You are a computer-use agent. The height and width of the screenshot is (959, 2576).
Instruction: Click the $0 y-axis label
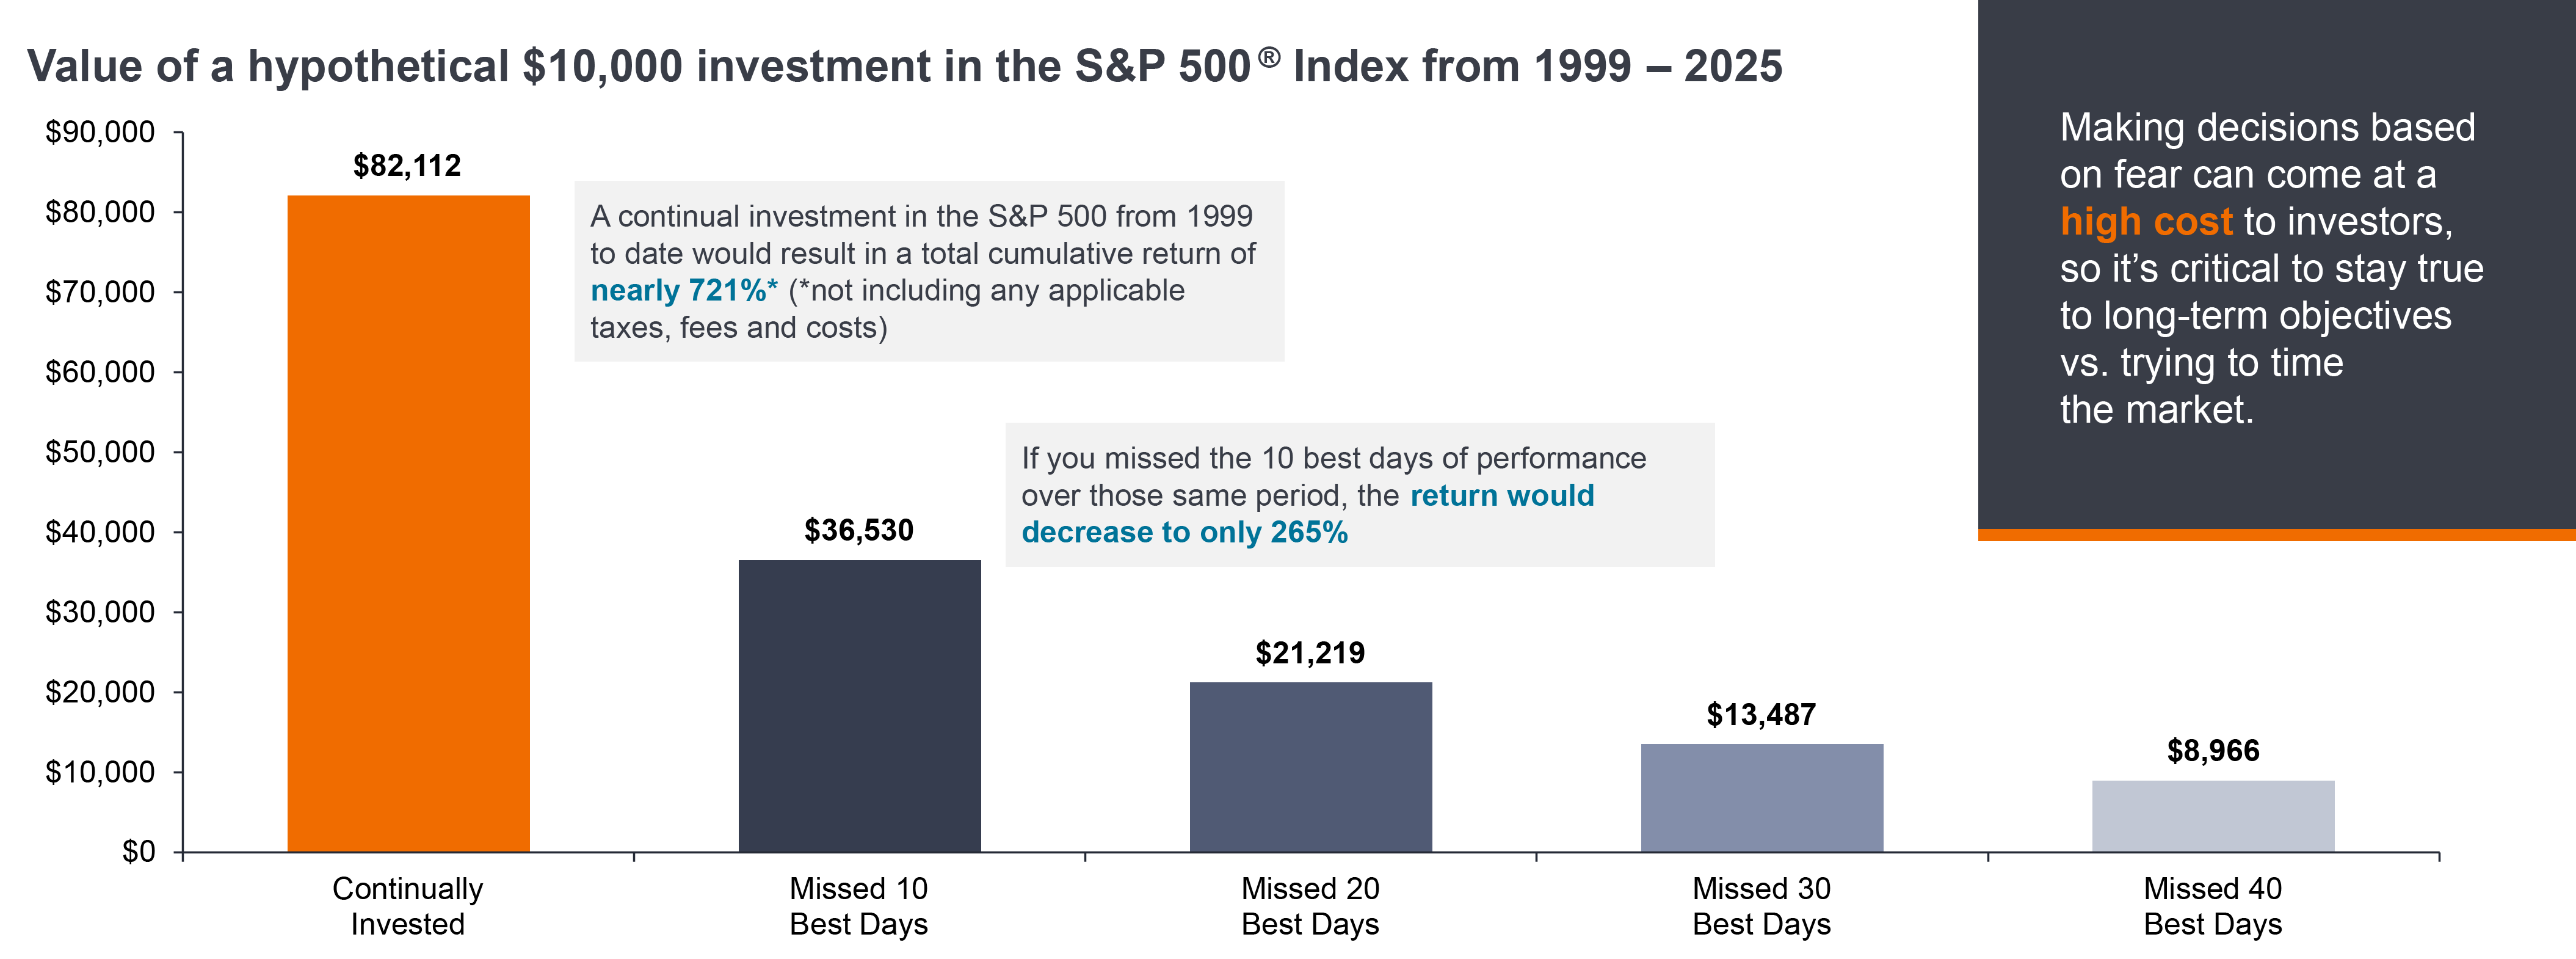coord(138,851)
